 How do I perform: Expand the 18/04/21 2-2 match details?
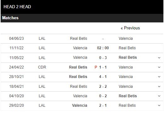tap(159, 87)
